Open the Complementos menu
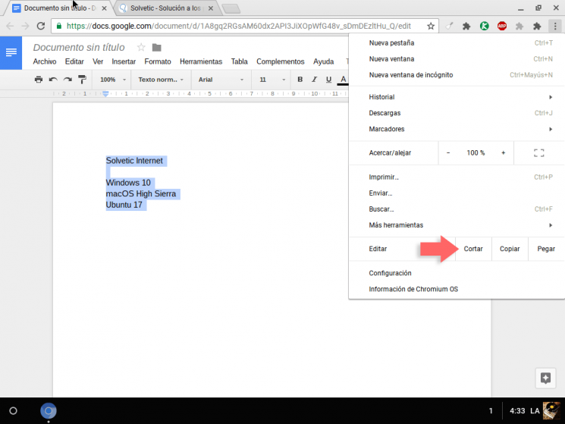The width and height of the screenshot is (565, 424). tap(281, 61)
